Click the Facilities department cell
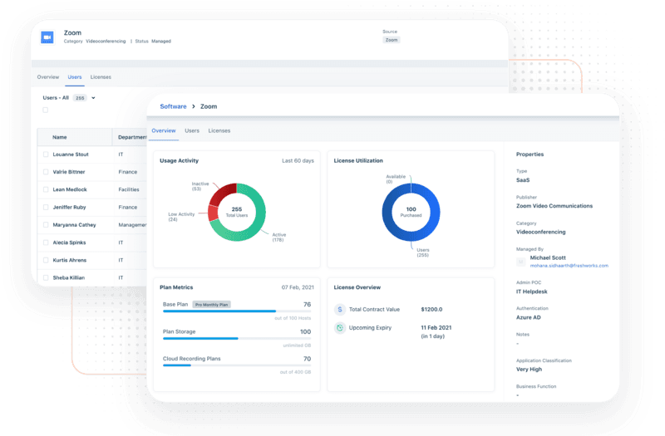This screenshot has height=436, width=665. [x=129, y=190]
